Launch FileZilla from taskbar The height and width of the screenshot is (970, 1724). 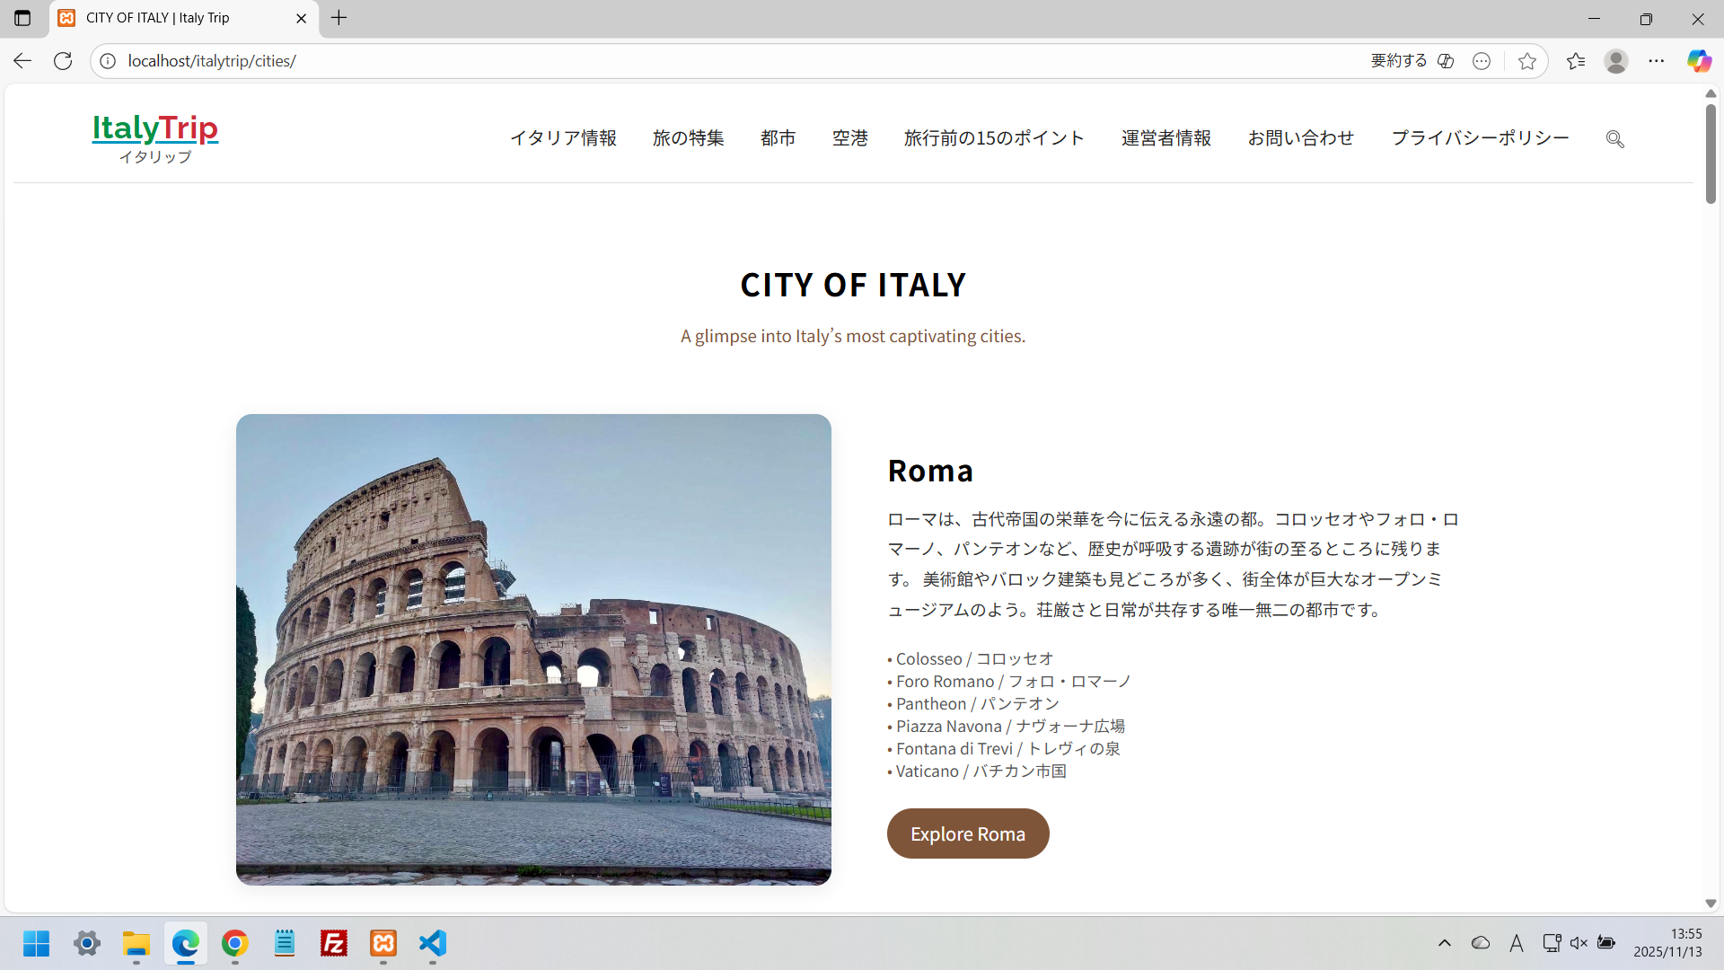[x=333, y=943]
